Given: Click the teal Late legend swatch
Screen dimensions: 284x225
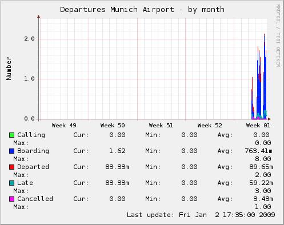Looking at the screenshot, I should 11,183.
